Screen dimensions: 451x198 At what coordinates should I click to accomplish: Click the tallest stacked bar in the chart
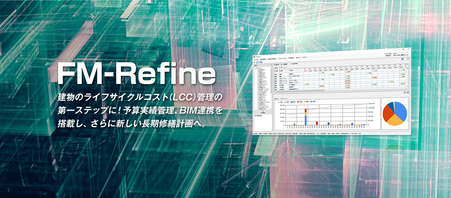coord(306,117)
